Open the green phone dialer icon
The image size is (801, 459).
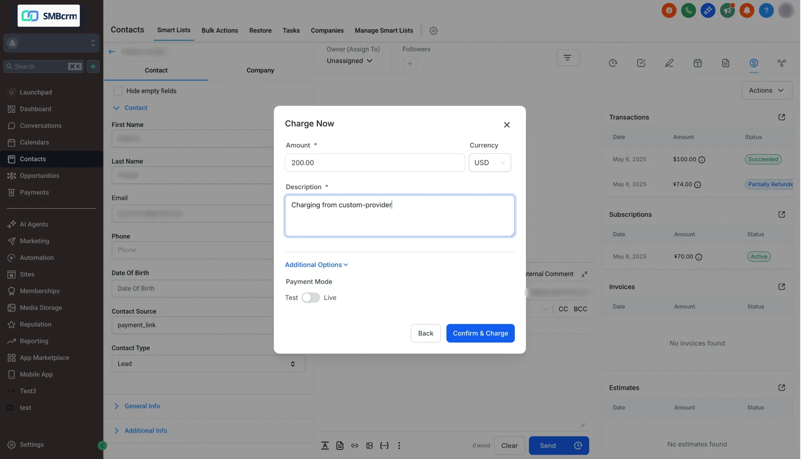pyautogui.click(x=688, y=11)
